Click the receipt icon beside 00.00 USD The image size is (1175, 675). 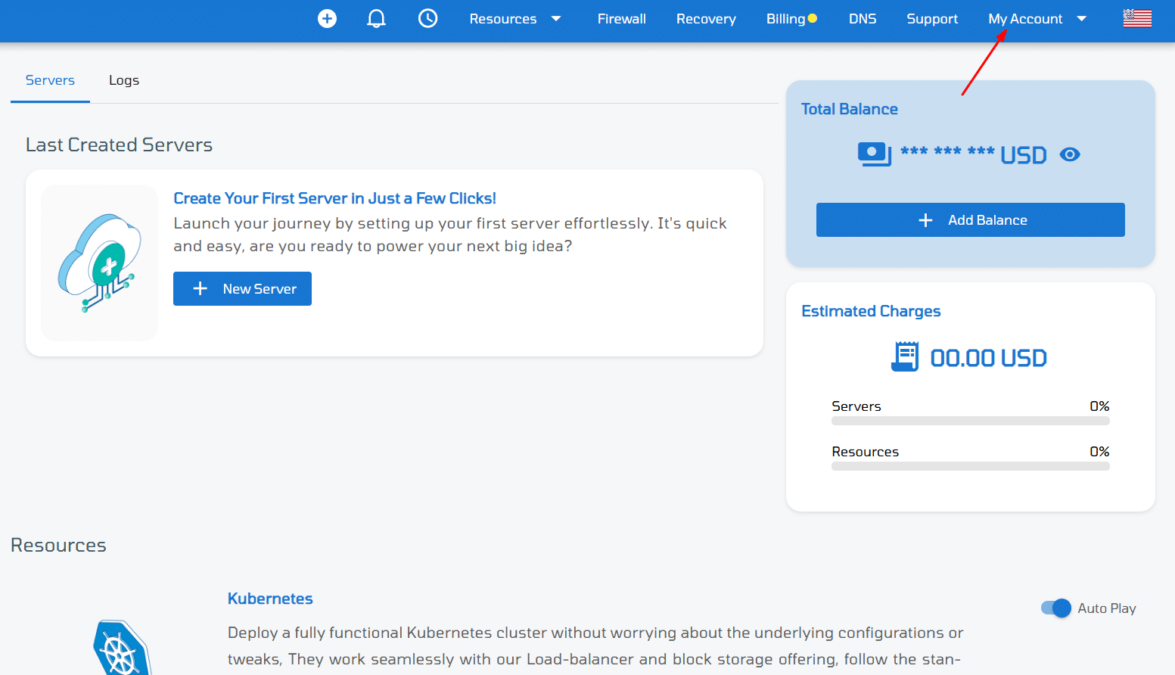click(905, 357)
